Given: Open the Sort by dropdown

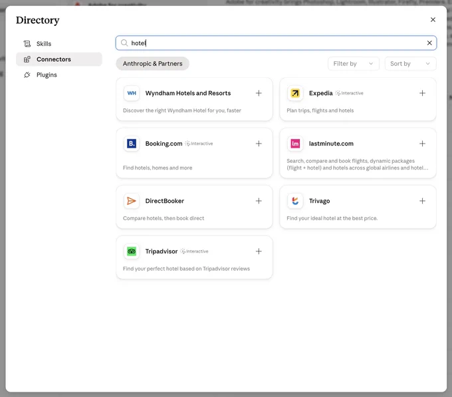Looking at the screenshot, I should click(410, 64).
